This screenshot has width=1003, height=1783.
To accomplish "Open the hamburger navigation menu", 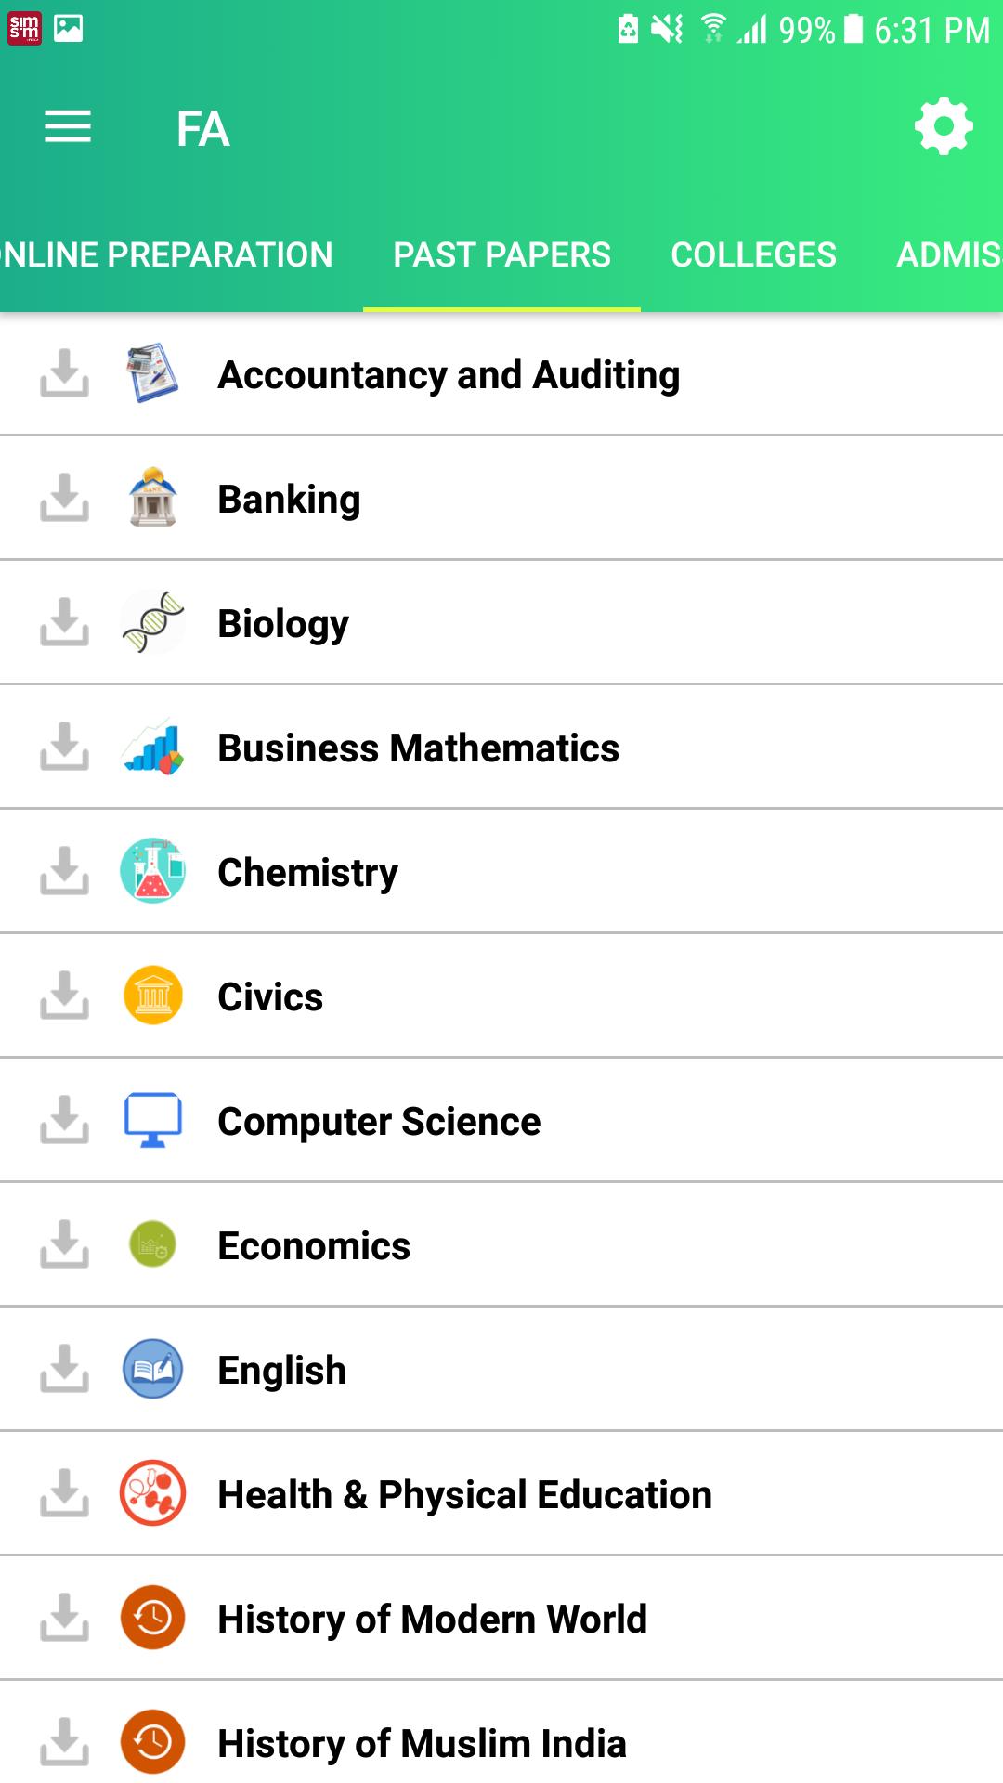I will pyautogui.click(x=68, y=126).
